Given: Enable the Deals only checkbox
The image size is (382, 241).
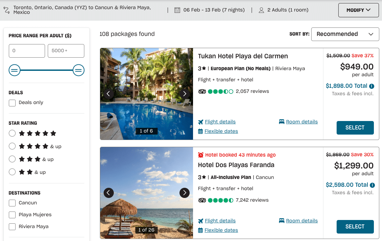Looking at the screenshot, I should [12, 103].
